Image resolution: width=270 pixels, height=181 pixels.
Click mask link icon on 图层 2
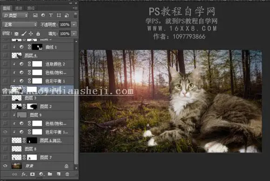tap(24, 106)
